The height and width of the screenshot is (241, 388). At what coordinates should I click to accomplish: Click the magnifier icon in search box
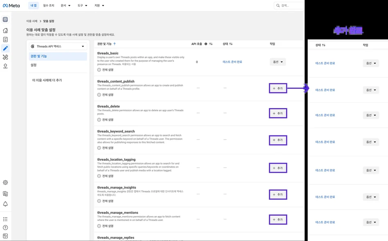tap(278, 5)
